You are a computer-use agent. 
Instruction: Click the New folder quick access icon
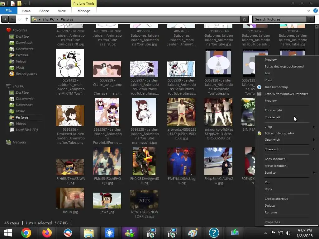19,3
